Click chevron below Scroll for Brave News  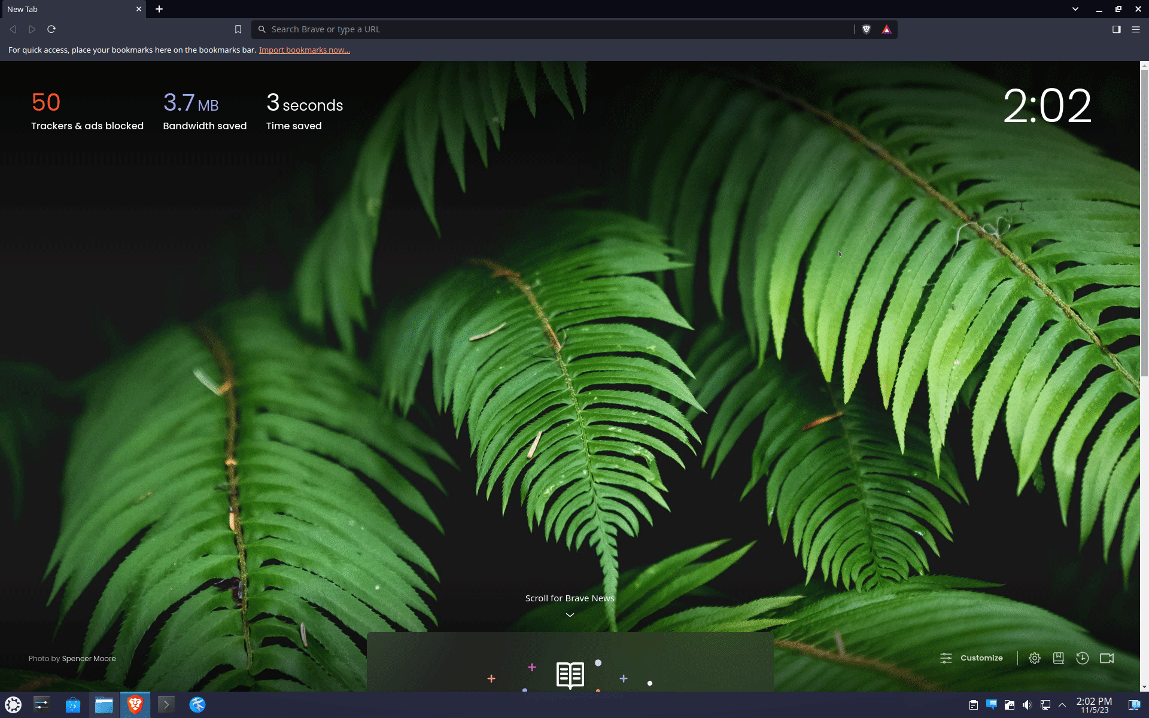point(570,615)
